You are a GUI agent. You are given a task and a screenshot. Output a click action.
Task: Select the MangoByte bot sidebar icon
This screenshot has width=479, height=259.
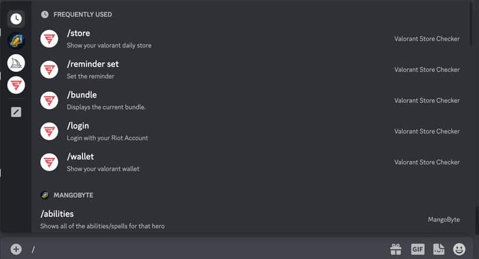(16, 41)
